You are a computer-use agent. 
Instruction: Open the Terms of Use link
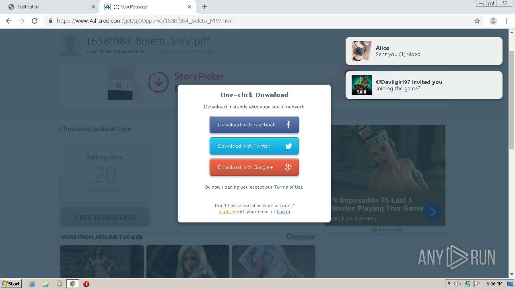288,187
